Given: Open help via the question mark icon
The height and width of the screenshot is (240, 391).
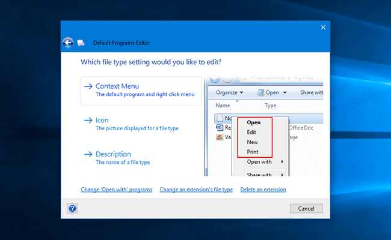Looking at the screenshot, I should coord(72,208).
